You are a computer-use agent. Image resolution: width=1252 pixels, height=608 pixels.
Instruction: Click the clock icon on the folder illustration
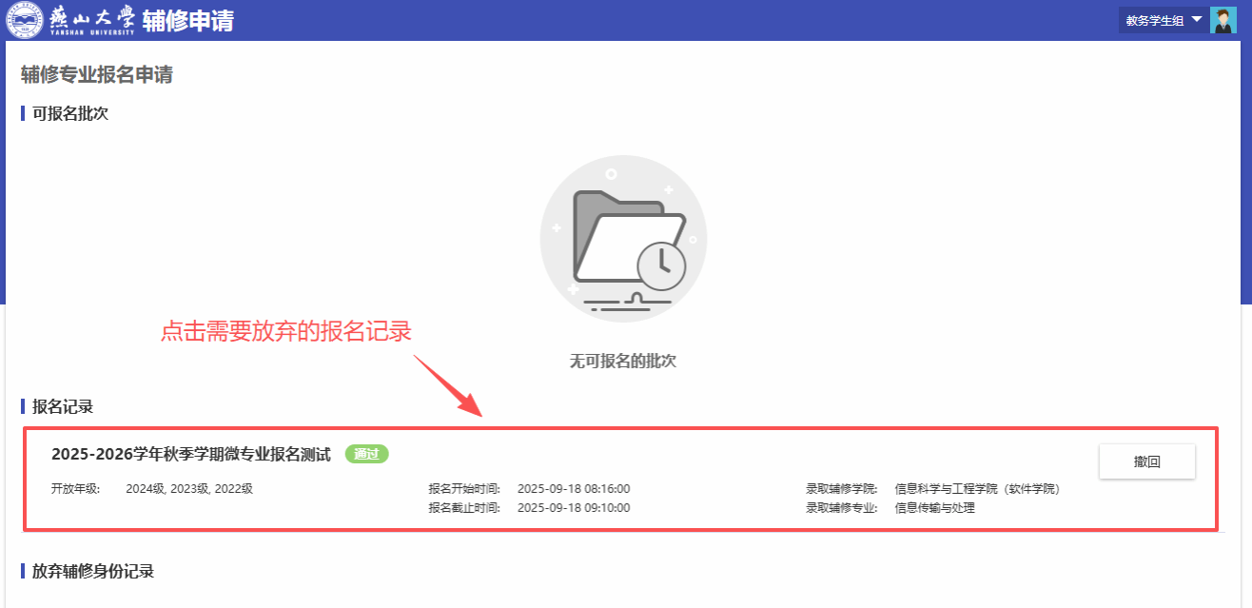click(661, 265)
